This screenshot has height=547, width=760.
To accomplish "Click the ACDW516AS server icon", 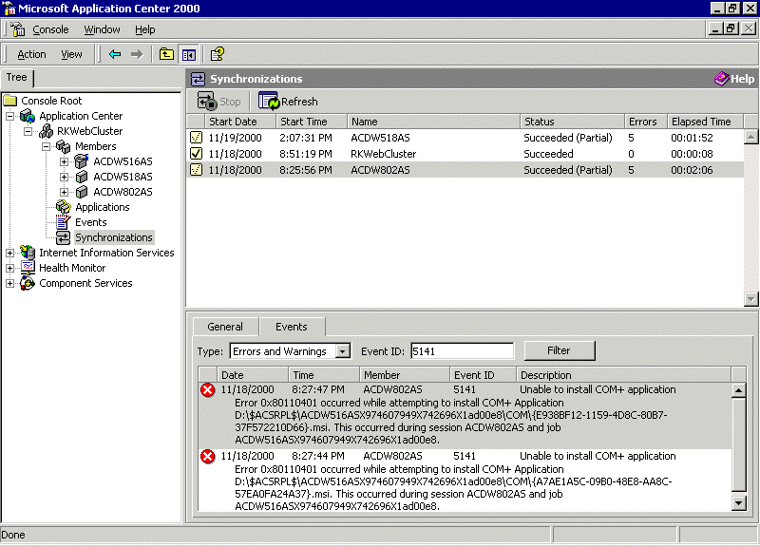I will 82,160.
